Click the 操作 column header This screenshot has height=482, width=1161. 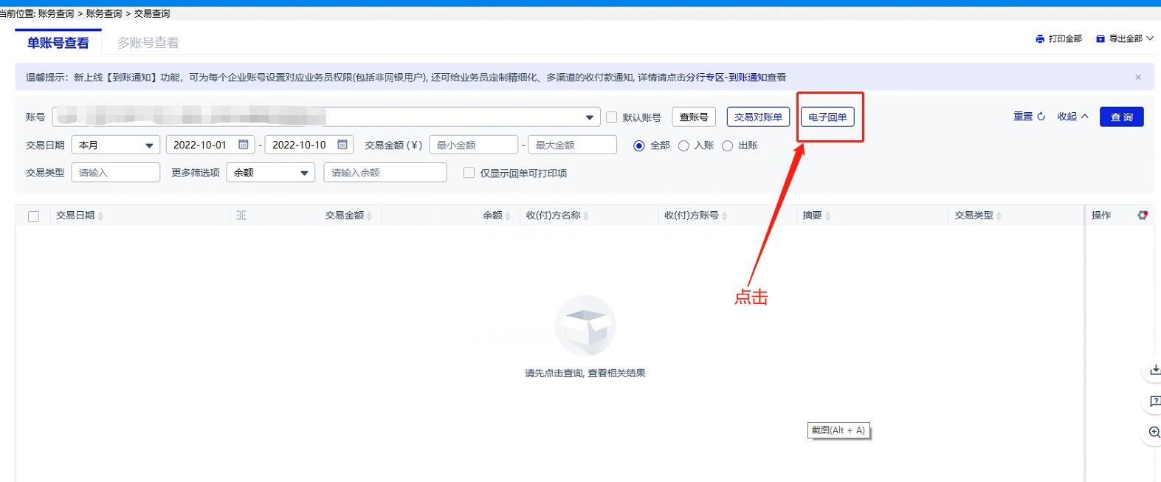(1101, 216)
